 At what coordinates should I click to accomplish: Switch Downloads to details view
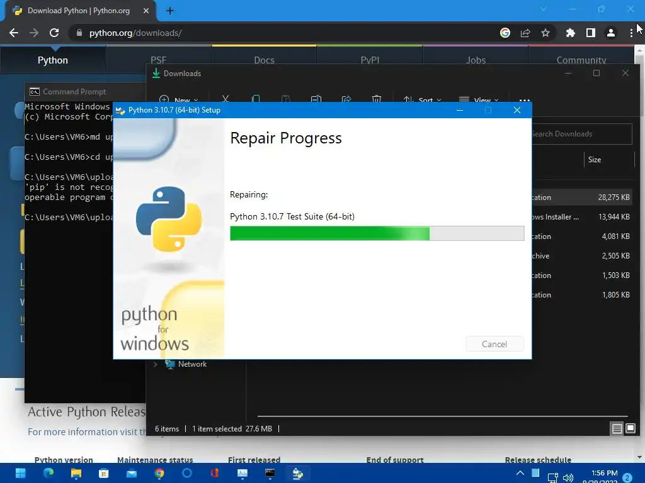pyautogui.click(x=617, y=429)
